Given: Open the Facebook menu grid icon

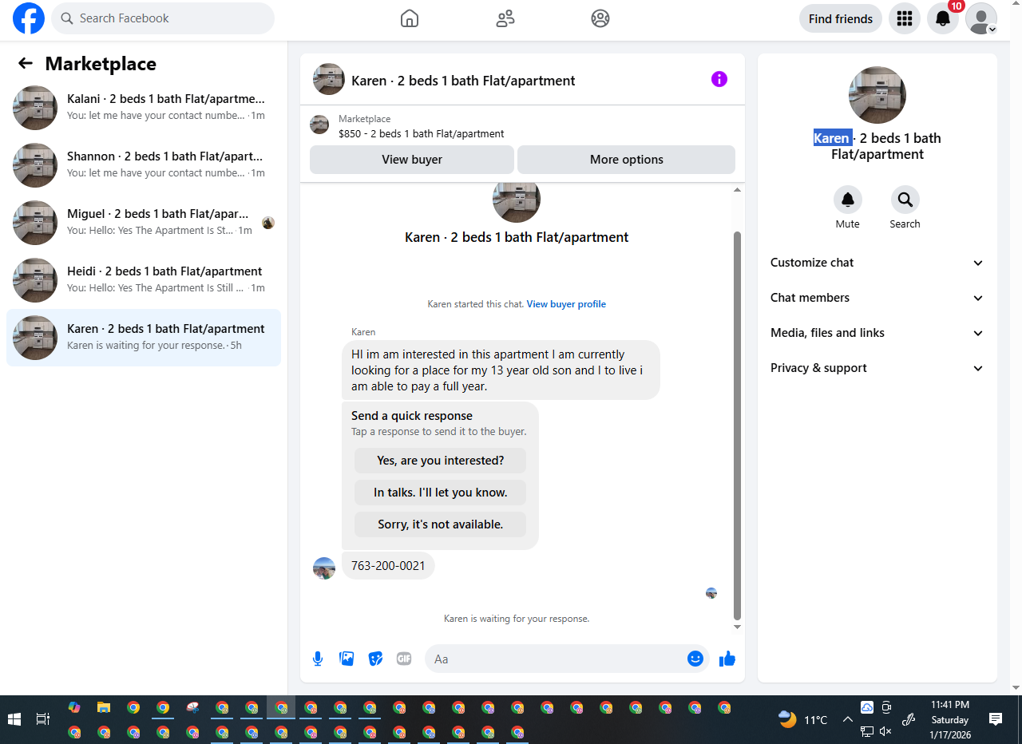Looking at the screenshot, I should tap(905, 18).
